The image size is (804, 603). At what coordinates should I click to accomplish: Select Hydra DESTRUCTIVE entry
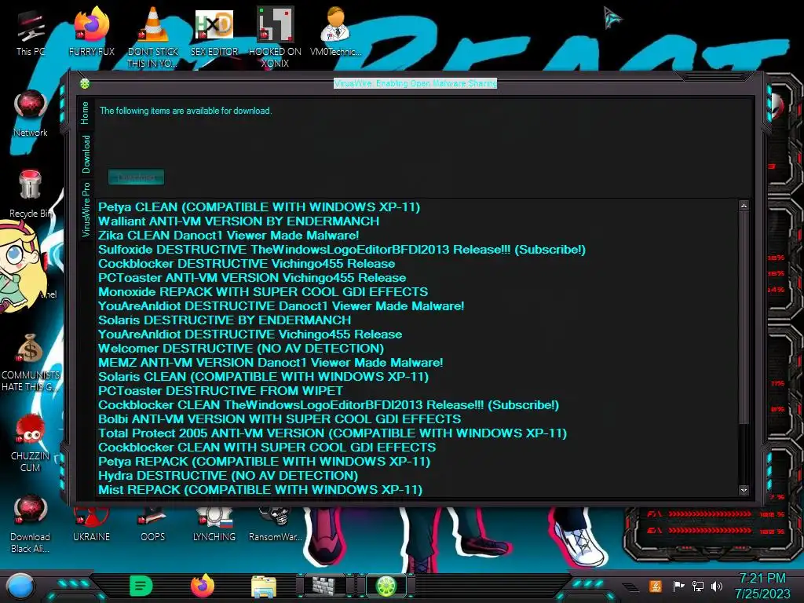228,475
